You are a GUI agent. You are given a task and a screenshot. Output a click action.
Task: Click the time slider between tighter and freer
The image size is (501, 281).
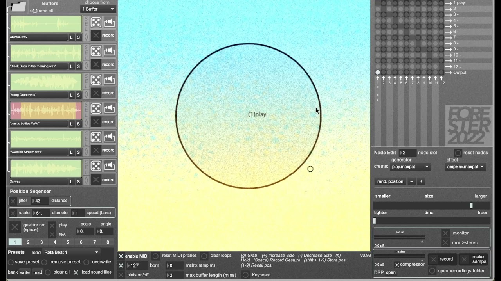[x=431, y=221]
